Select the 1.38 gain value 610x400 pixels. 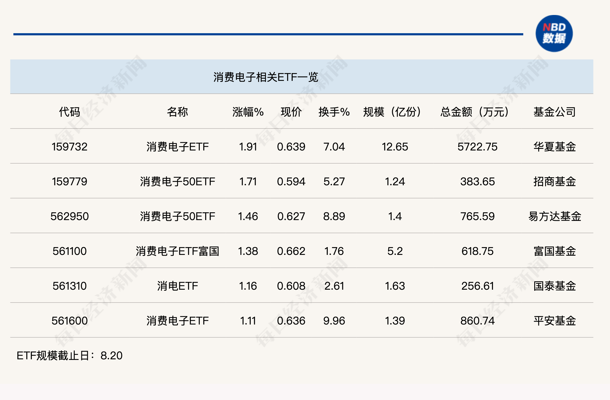(x=248, y=251)
